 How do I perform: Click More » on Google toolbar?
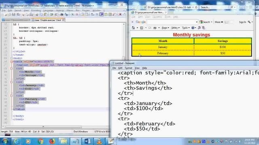[x=219, y=22]
